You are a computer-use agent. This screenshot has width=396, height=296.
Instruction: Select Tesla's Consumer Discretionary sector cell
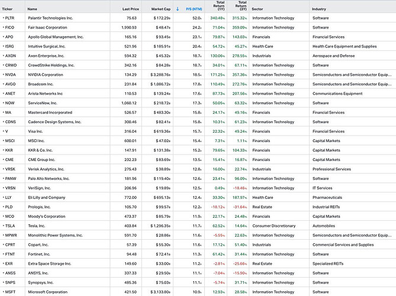coord(274,226)
